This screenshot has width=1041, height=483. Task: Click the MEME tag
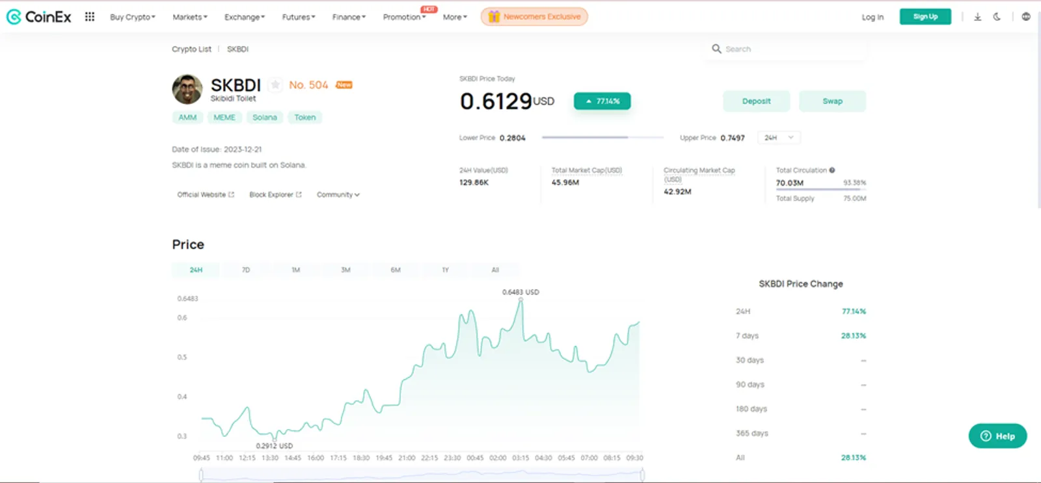point(224,118)
